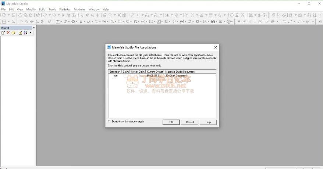This screenshot has height=169, width=323.
Task: Open the Statistics menu
Action: pyautogui.click(x=65, y=9)
